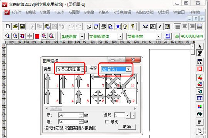The image size is (208, 138).
Task: Click the printer icon
Action: point(103,26)
